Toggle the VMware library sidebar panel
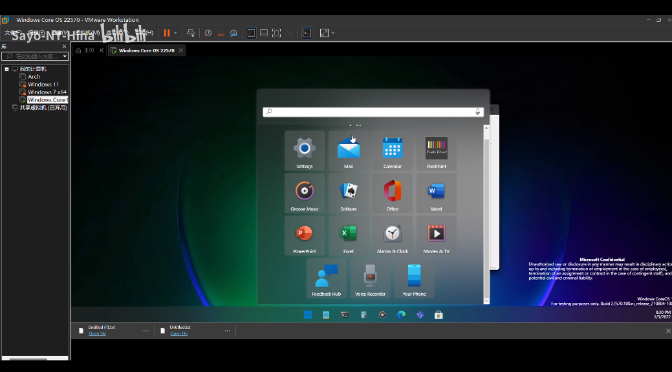This screenshot has height=372, width=672. pyautogui.click(x=251, y=33)
